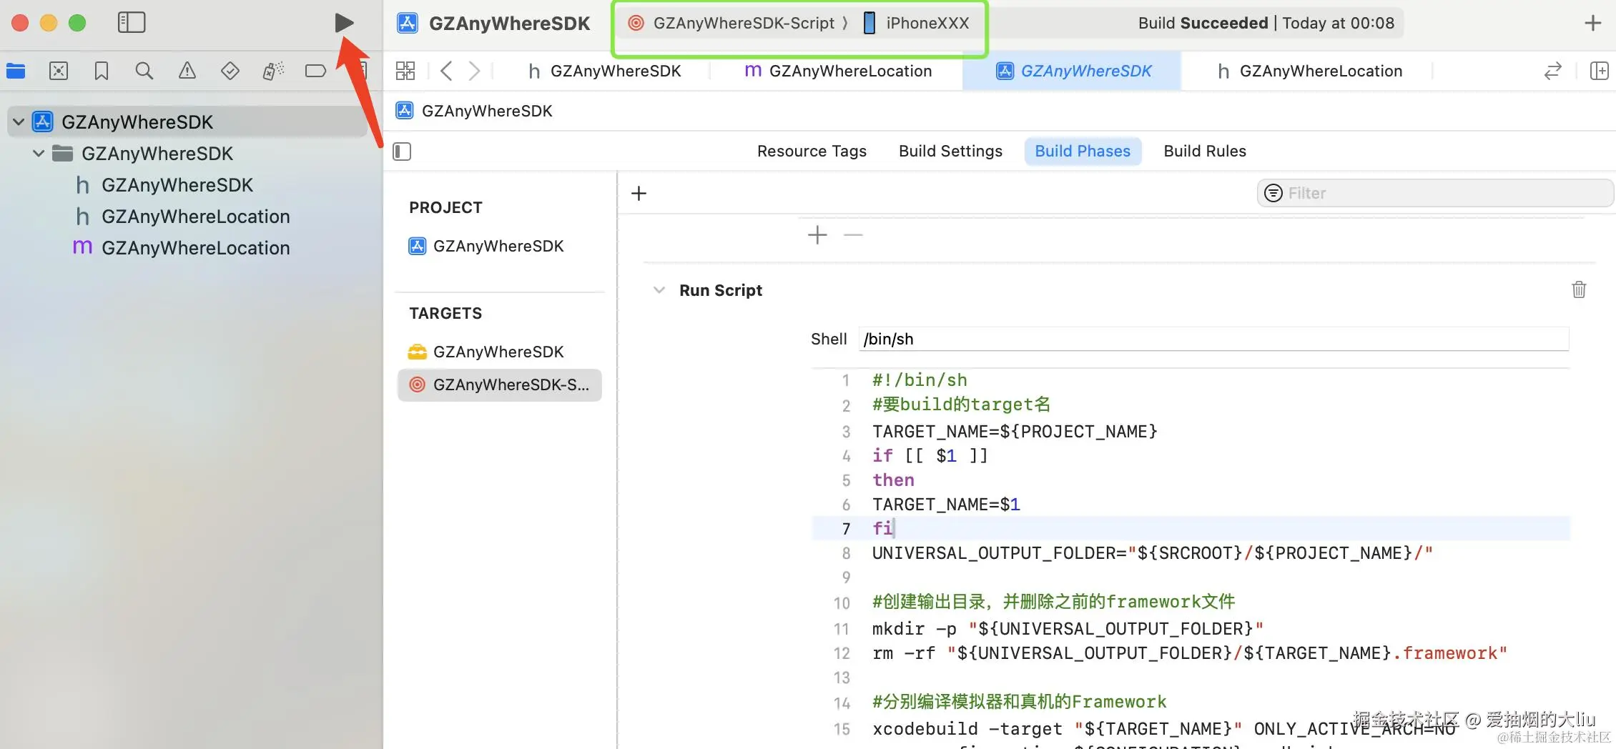The width and height of the screenshot is (1616, 749).
Task: Go forward in editor history
Action: click(474, 71)
